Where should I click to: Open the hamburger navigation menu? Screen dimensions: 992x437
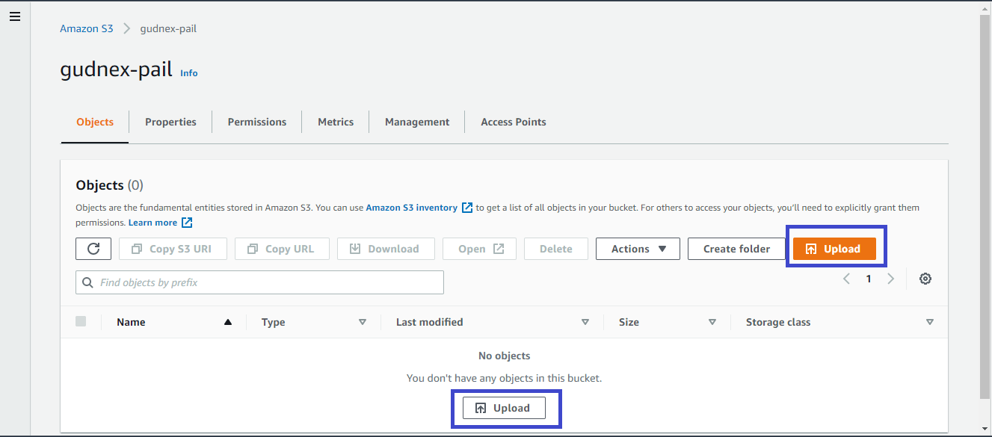pyautogui.click(x=14, y=16)
